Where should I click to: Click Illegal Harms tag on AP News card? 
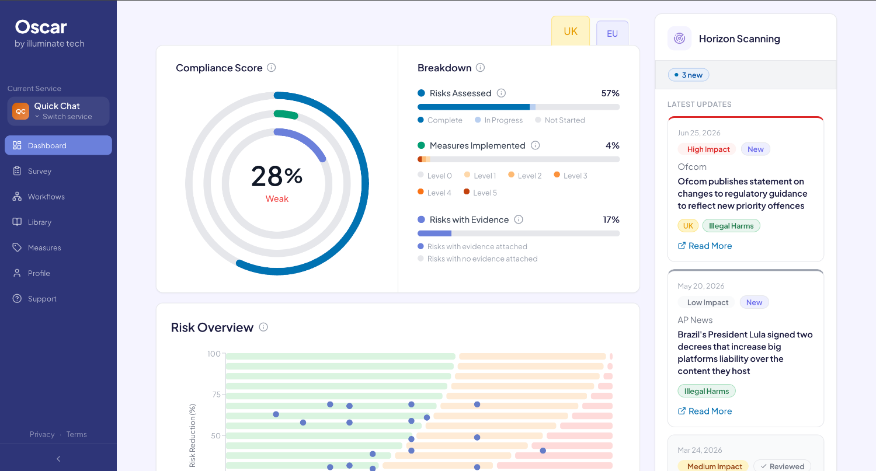707,391
